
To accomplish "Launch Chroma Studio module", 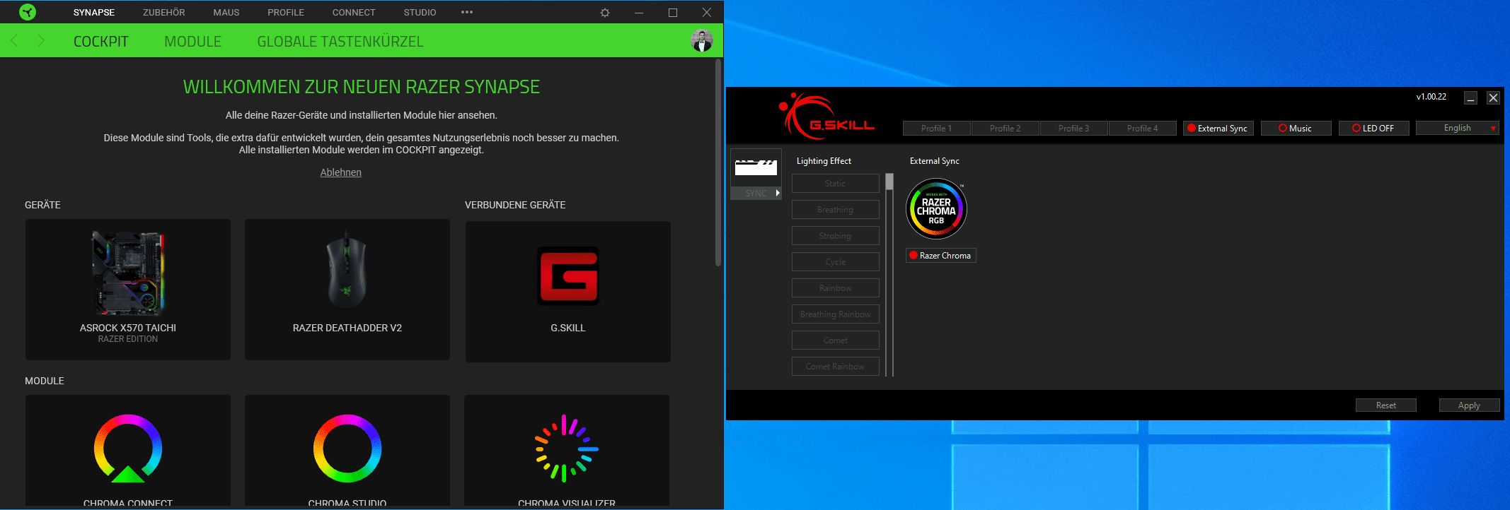I will [347, 451].
